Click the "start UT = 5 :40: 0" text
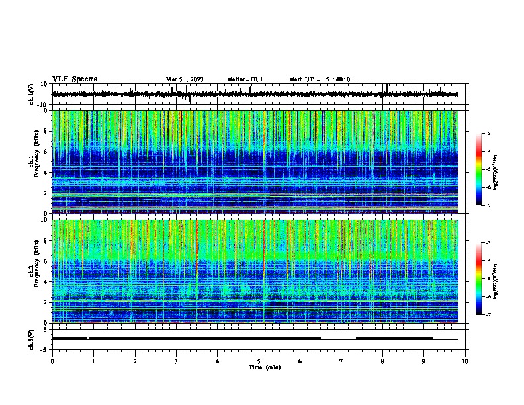The width and height of the screenshot is (524, 405). click(320, 79)
